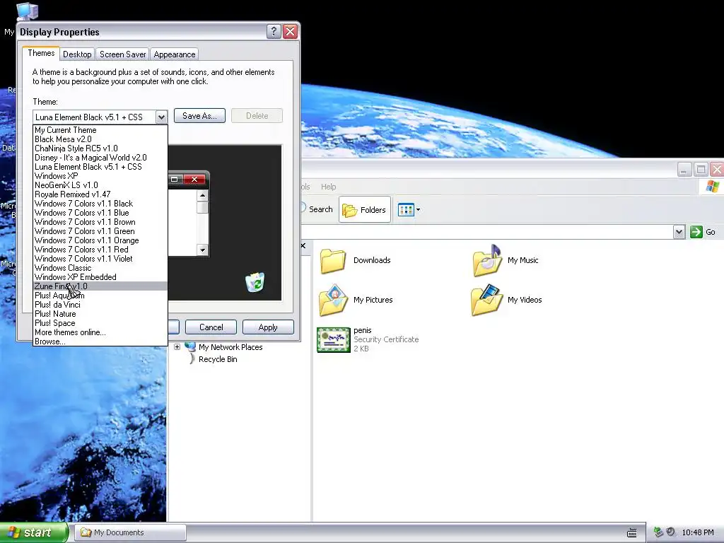The height and width of the screenshot is (543, 724).
Task: Click the Save As... button
Action: point(199,116)
